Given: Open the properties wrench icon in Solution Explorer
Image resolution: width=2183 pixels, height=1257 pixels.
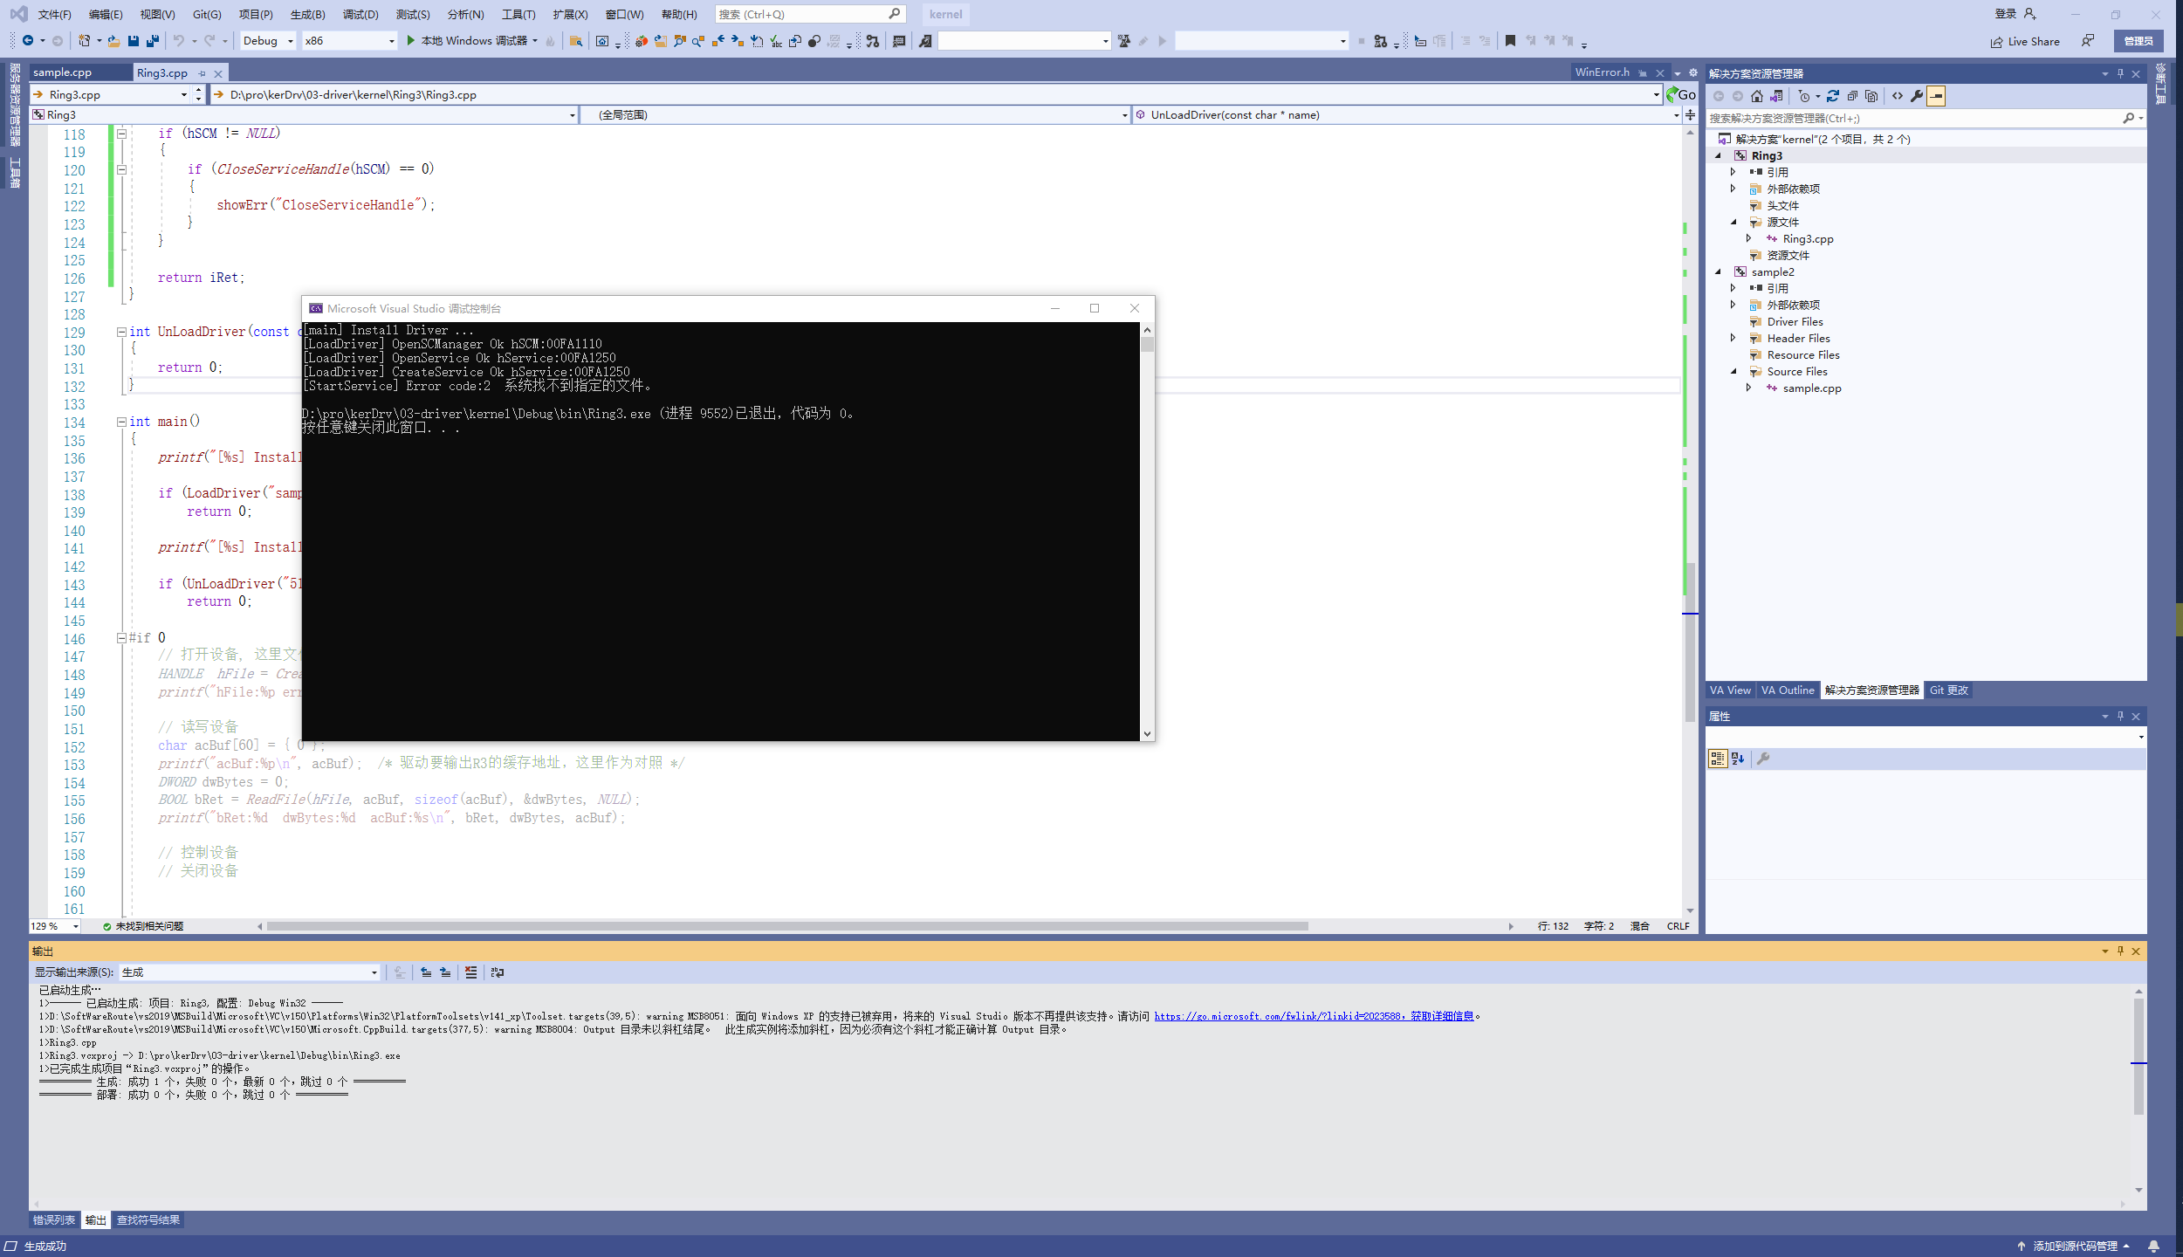Looking at the screenshot, I should point(1917,96).
